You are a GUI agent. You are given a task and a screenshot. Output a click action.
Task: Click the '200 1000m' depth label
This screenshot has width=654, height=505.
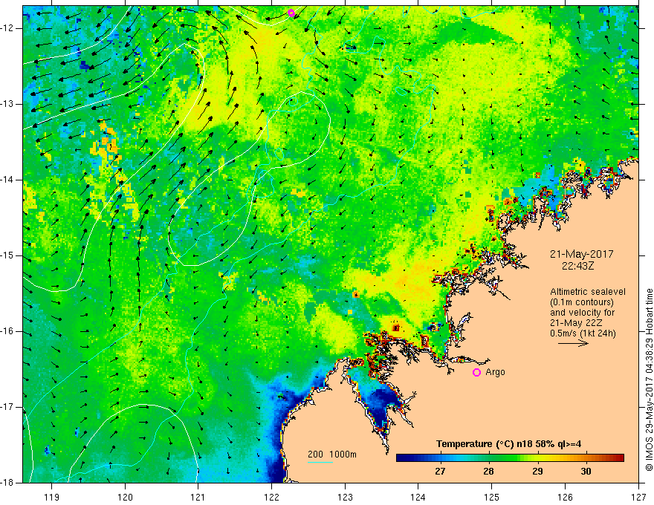click(332, 454)
